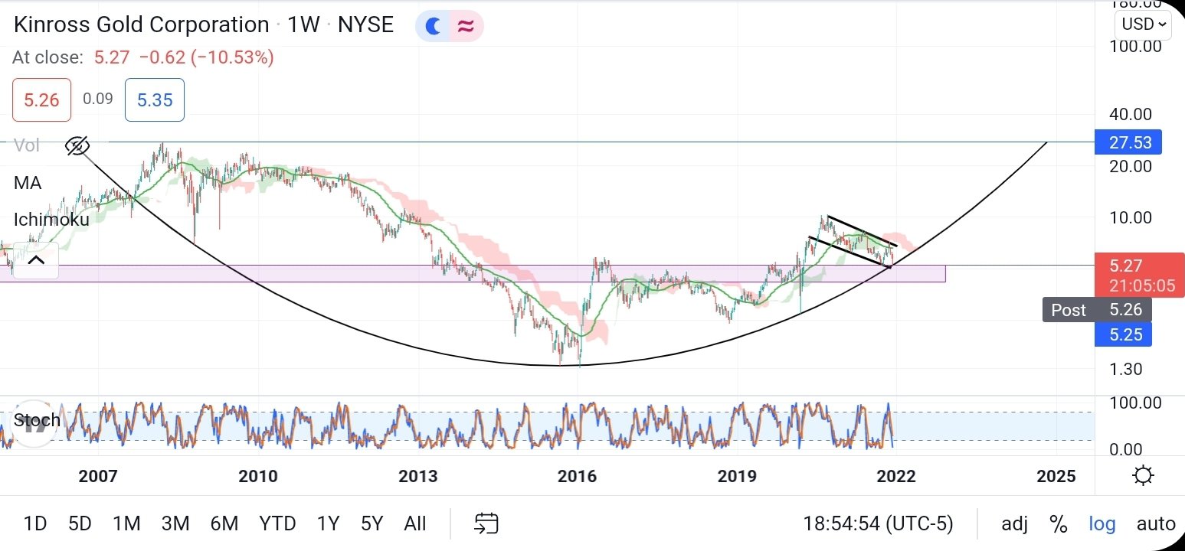Select the Vol indicator label
Viewport: 1185px width, 551px height.
click(x=27, y=145)
